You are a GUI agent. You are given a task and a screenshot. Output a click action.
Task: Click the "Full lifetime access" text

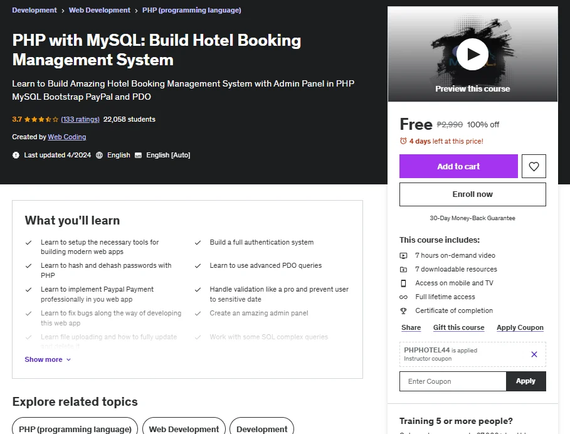445,297
